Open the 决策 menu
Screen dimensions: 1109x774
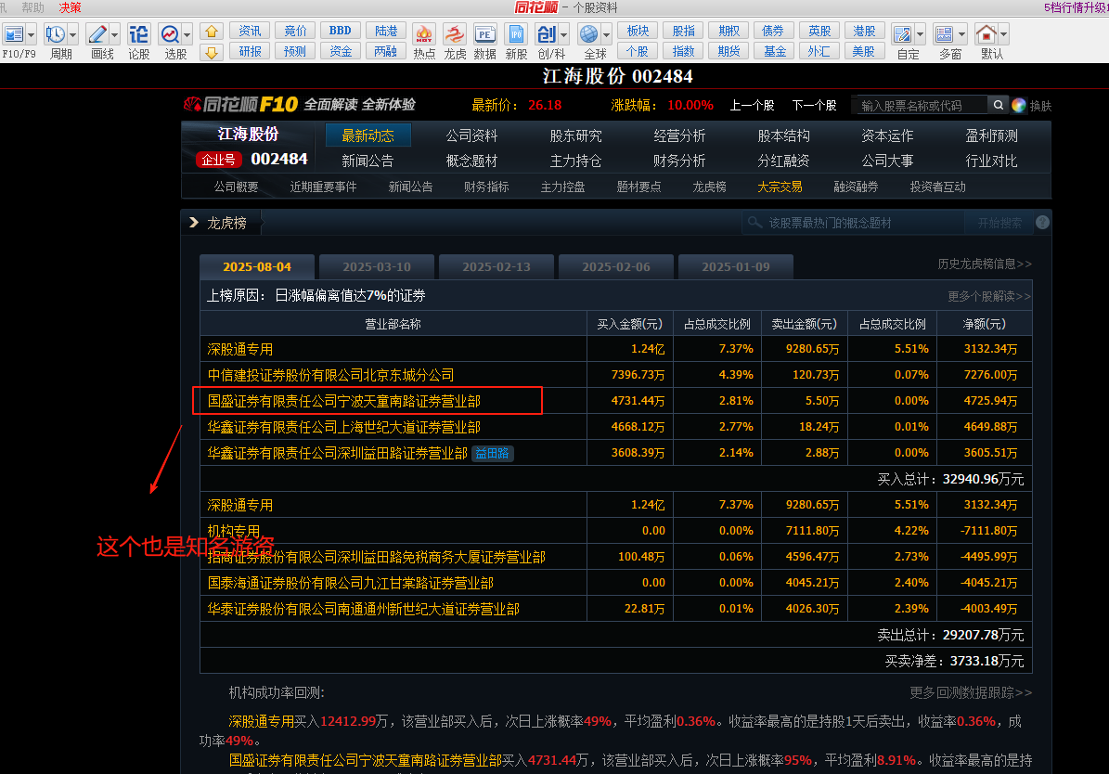pyautogui.click(x=70, y=7)
